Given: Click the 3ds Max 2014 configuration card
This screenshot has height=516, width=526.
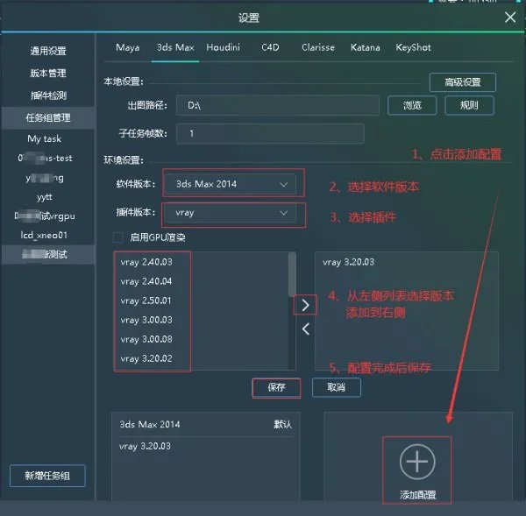Looking at the screenshot, I should tap(205, 456).
